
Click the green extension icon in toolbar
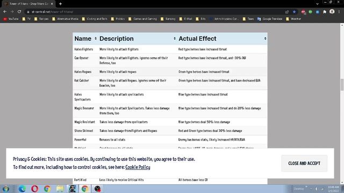click(311, 12)
